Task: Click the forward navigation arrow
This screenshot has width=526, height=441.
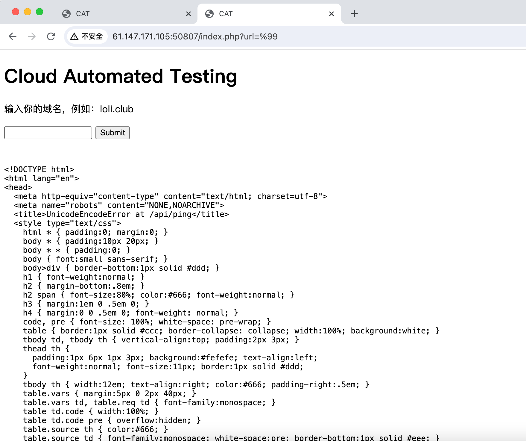Action: [x=32, y=36]
